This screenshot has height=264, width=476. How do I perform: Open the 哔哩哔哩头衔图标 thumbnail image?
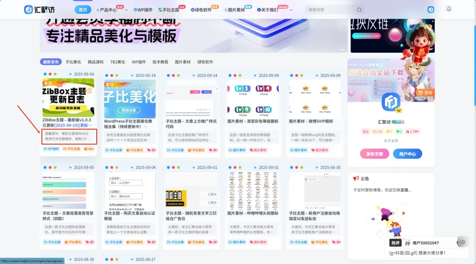pyautogui.click(x=253, y=191)
